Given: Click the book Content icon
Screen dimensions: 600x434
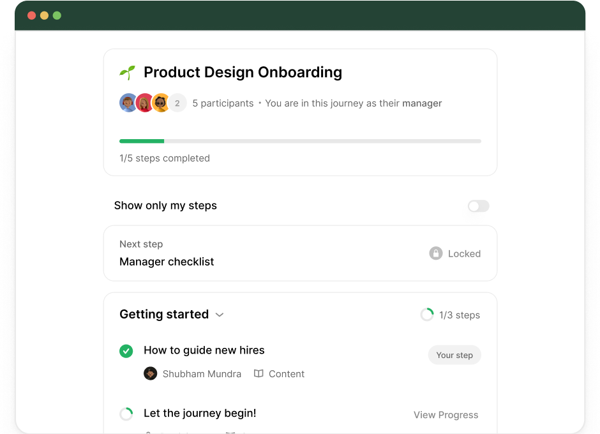Looking at the screenshot, I should (x=259, y=374).
